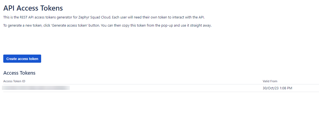Click the sentence starting with You can then copy
This screenshot has height=114, width=319.
[x=159, y=26]
